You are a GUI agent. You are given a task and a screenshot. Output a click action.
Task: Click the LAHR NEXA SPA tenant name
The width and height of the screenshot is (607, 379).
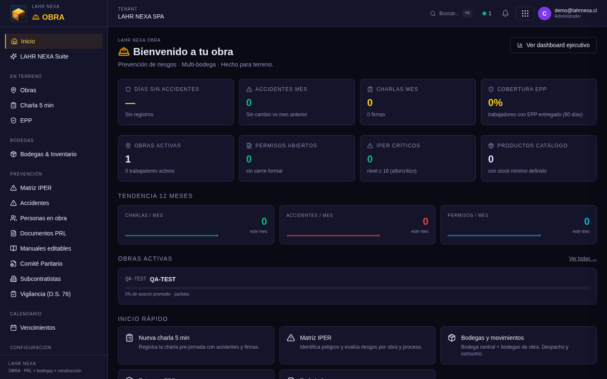[x=141, y=16]
